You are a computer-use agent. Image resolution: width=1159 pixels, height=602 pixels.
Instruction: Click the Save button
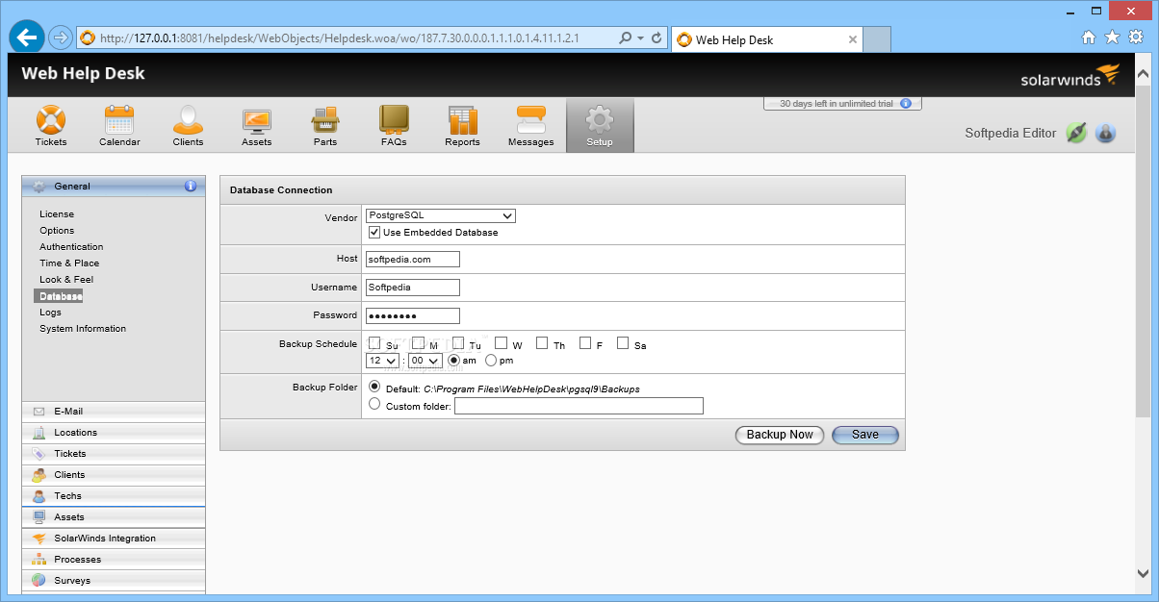865,435
